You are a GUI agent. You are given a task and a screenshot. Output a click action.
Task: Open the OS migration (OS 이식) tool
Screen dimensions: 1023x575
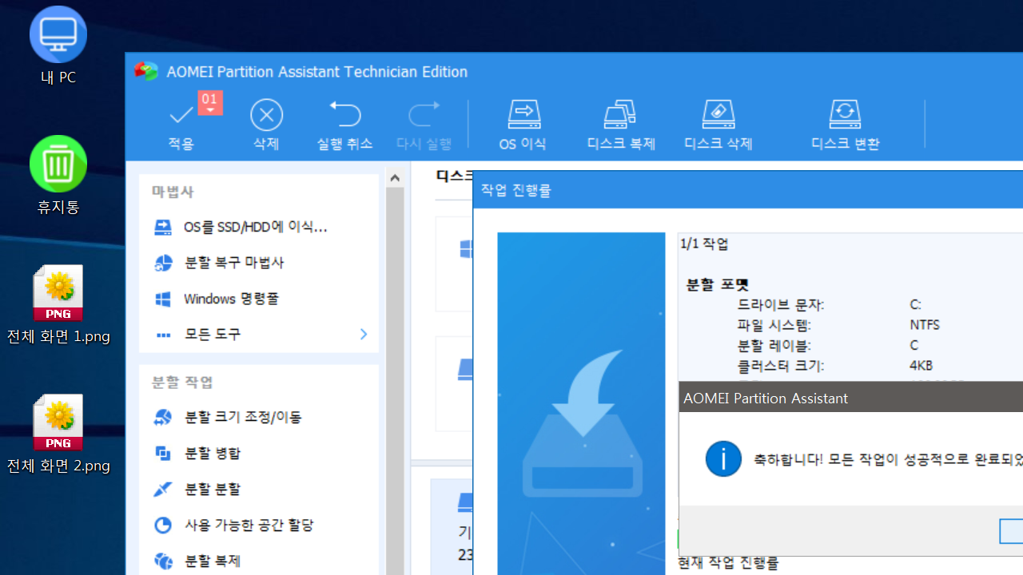(x=523, y=125)
